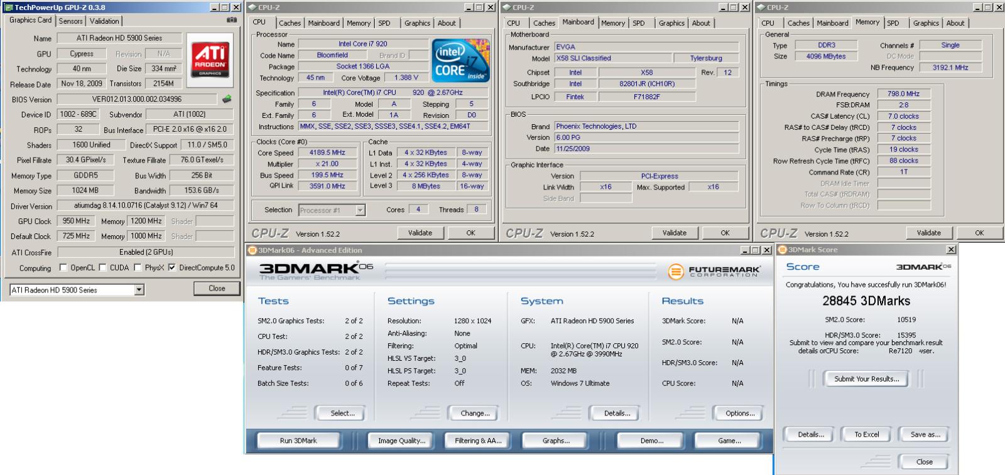
Task: Open the Graphics tab in Mainboard CPU-Z window
Action: point(671,23)
